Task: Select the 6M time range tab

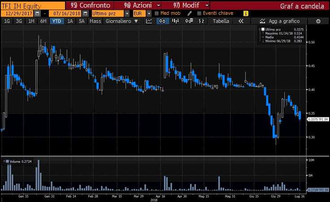Action: pos(43,21)
